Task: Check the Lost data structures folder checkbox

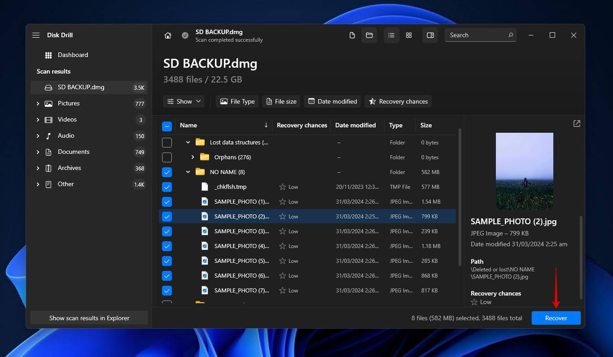Action: click(166, 143)
